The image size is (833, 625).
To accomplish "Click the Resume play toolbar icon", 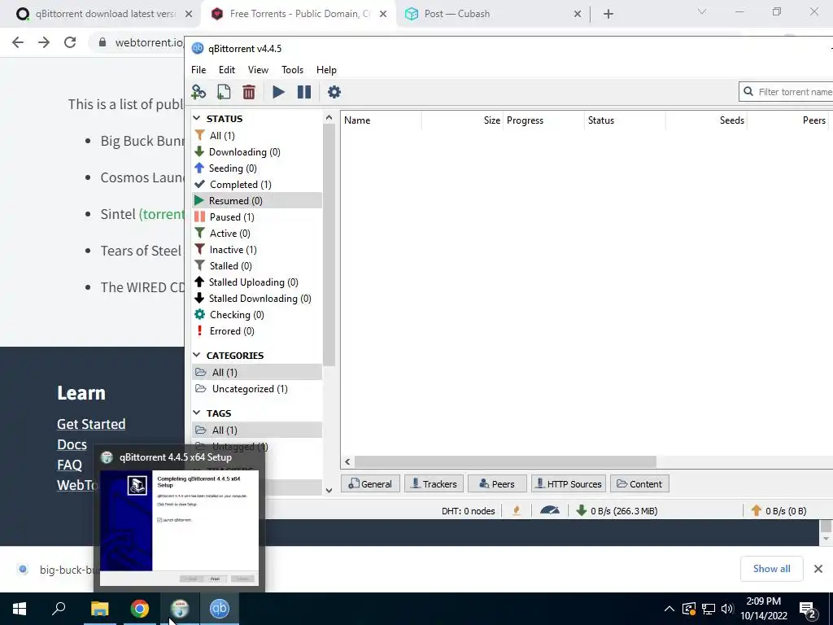I will tap(278, 92).
